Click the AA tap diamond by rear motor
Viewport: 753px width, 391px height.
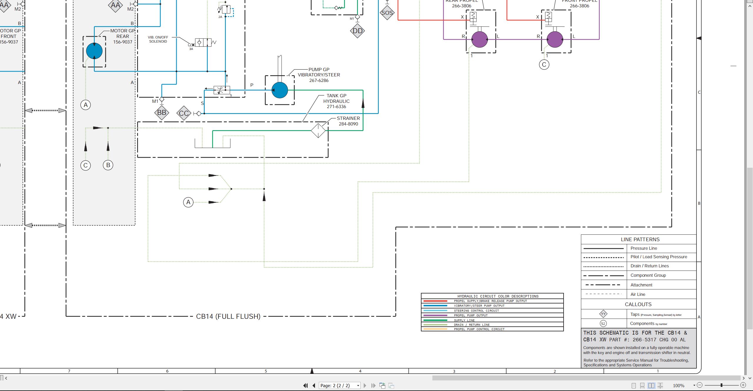(116, 5)
